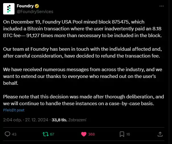The height and width of the screenshot is (144, 172).
Task: Toggle the pink heart like icon
Action: coord(84,134)
